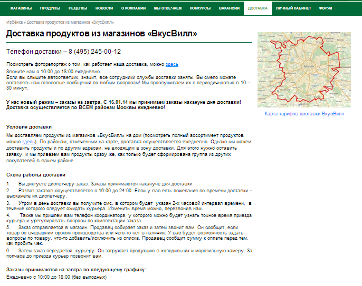Image resolution: width=362 pixels, height=286 pixels.
Task: Open the ВАКАНСИИ menu item
Action: 229,8
